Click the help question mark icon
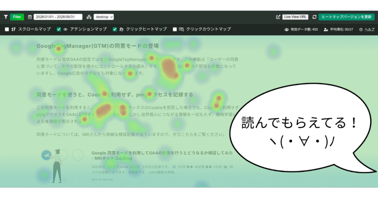Screen dimensions: 378x198 [x=361, y=29]
